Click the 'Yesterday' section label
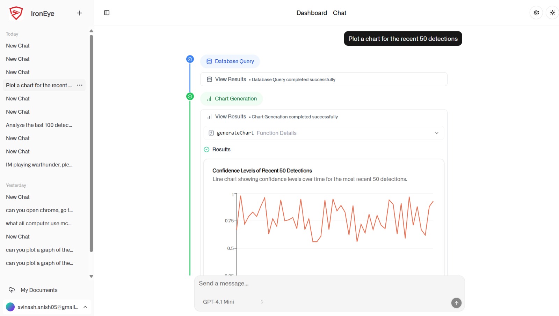Image resolution: width=559 pixels, height=316 pixels. pos(16,185)
